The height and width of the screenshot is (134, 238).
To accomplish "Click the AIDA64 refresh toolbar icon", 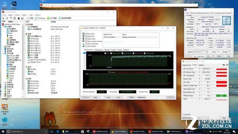I will click(x=15, y=18).
